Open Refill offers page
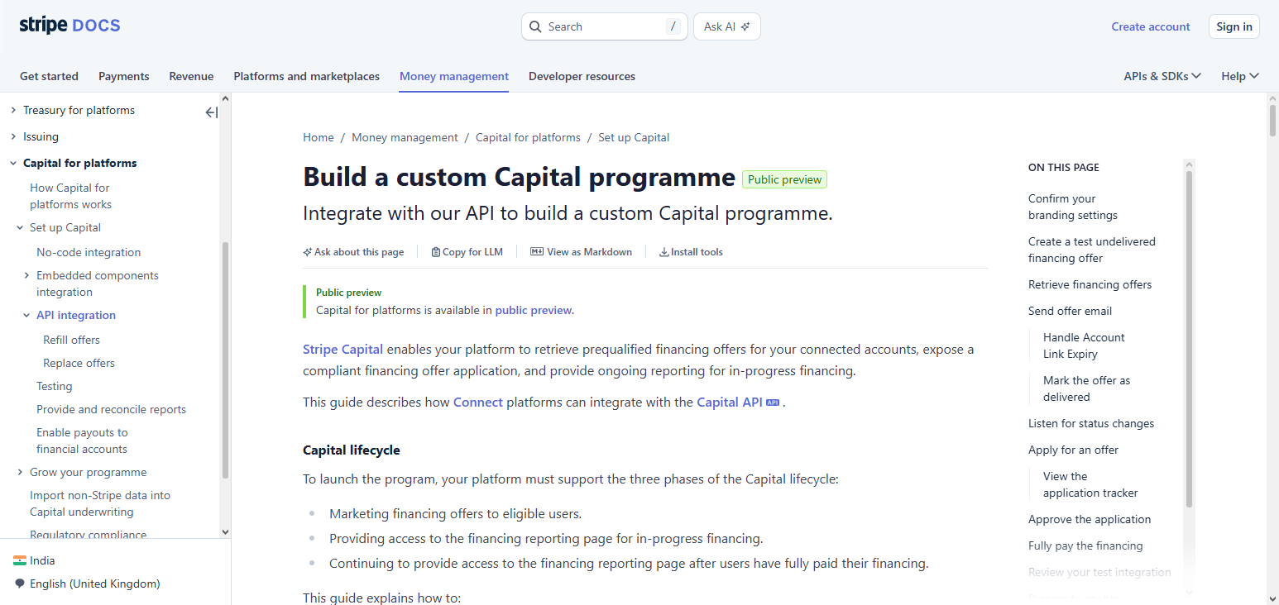The height and width of the screenshot is (605, 1279). tap(71, 340)
